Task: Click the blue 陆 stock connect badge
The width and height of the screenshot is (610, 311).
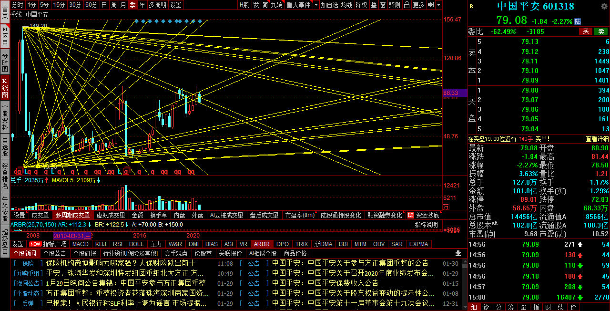Action: [578, 21]
